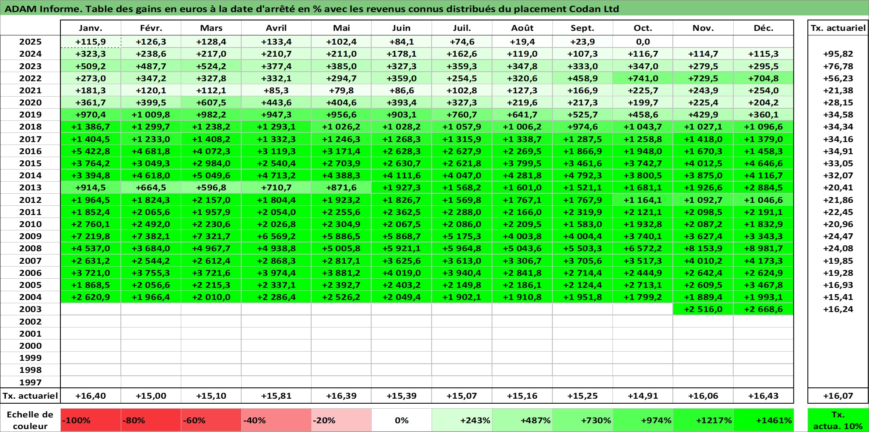
Task: Click the -40% pink color swatch
Action: [x=276, y=420]
